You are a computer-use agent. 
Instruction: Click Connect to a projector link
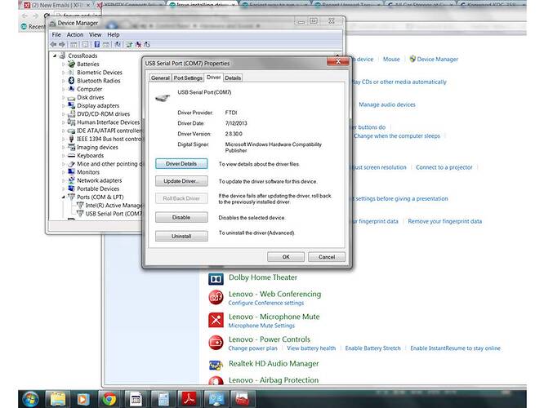pyautogui.click(x=444, y=167)
